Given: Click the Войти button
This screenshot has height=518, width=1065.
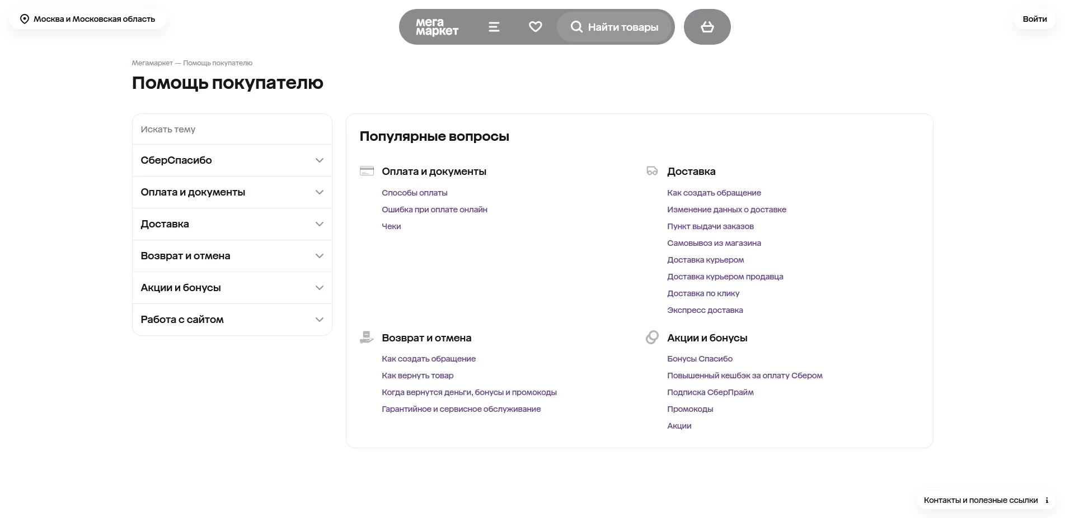Looking at the screenshot, I should pyautogui.click(x=1034, y=18).
